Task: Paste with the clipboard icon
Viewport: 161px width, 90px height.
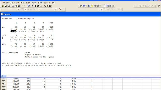Action: pos(19,6)
